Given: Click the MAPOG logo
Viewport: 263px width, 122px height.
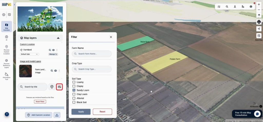Looking at the screenshot, I should (x=6, y=5).
